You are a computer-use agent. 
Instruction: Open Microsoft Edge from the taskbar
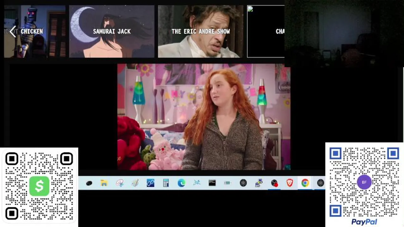click(181, 183)
